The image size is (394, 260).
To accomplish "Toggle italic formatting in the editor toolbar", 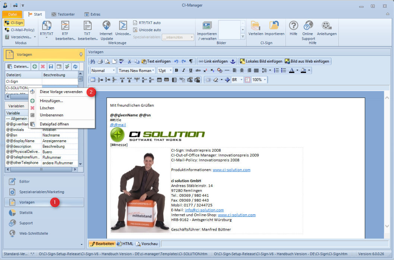I will [184, 70].
